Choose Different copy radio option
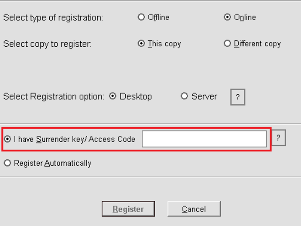The height and width of the screenshot is (226, 301). tap(227, 44)
